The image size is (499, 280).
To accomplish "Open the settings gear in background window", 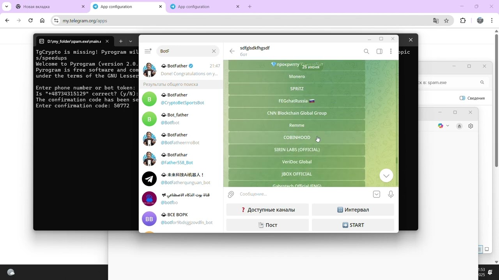I will pyautogui.click(x=471, y=126).
